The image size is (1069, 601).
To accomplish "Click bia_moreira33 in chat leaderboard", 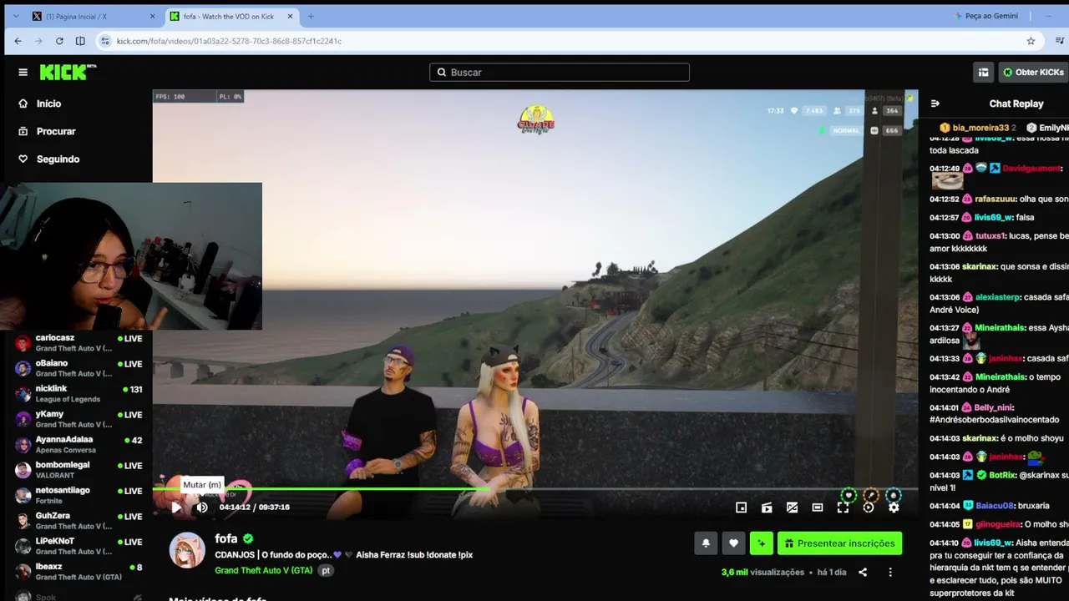I will pos(980,128).
